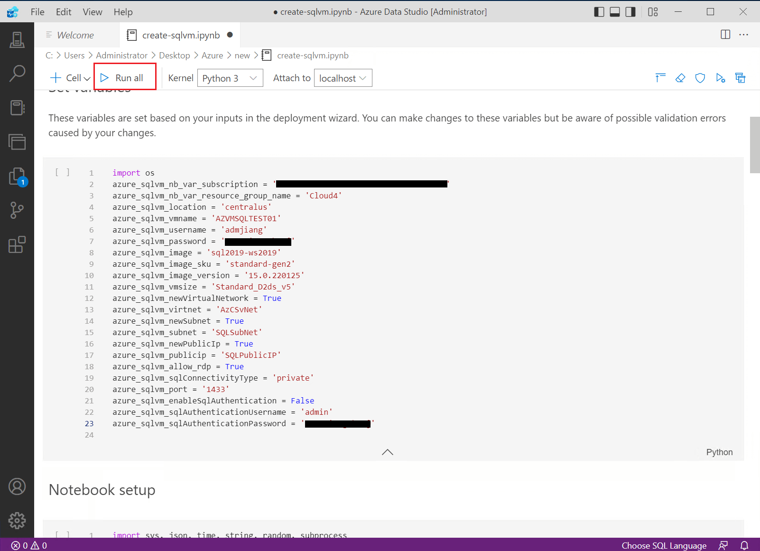Open the Extensions view

tap(17, 244)
